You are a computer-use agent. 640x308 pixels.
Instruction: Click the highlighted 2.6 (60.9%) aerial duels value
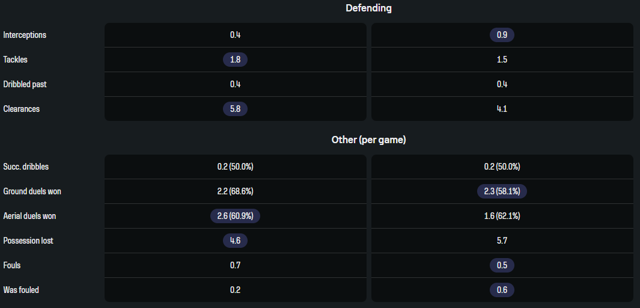point(235,216)
